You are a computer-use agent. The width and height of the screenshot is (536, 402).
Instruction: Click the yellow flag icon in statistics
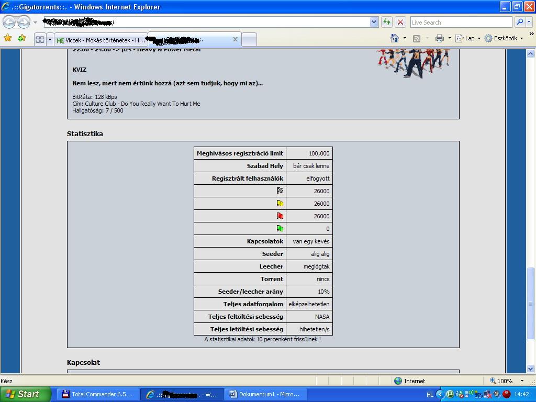(280, 204)
